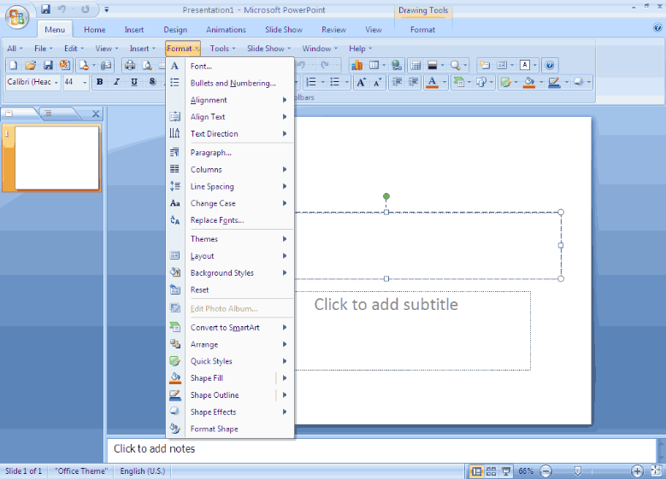The image size is (666, 479).
Task: Click the New presentation icon in toolbar
Action: pyautogui.click(x=14, y=66)
